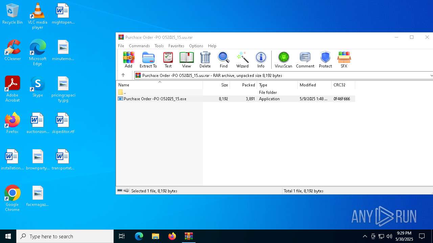Image resolution: width=433 pixels, height=243 pixels.
Task: Show archive Info
Action: 261,60
